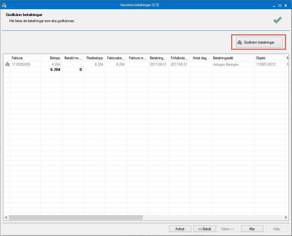Click object value 115901-9012

(266, 64)
